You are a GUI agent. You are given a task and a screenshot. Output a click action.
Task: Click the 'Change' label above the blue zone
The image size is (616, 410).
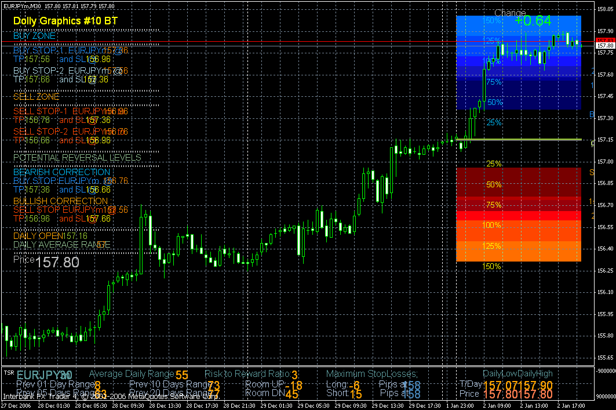(x=510, y=13)
